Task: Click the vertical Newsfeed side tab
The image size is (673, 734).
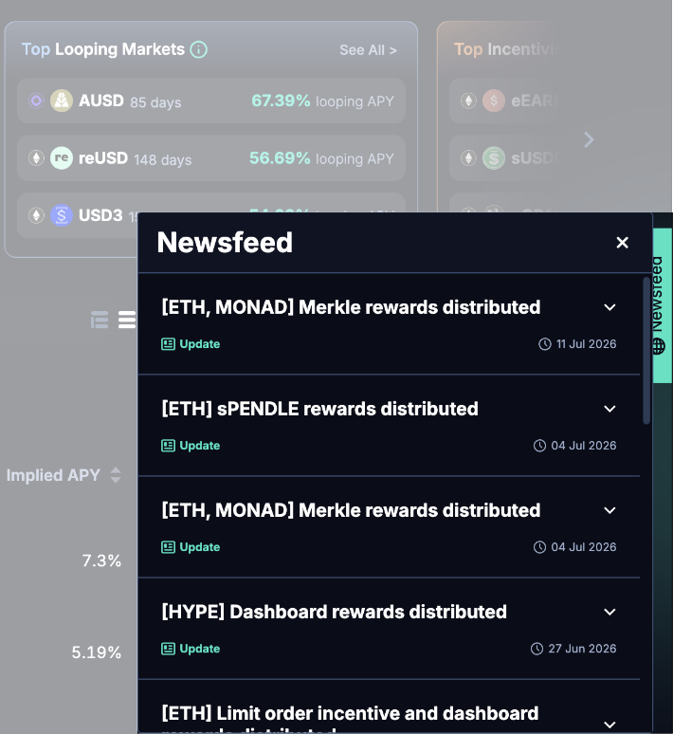Action: click(x=663, y=305)
